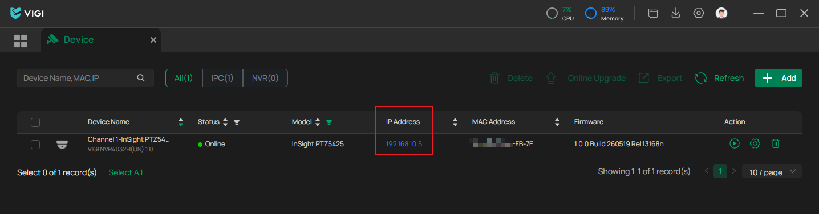The width and height of the screenshot is (819, 214).
Task: Click the Channel 1-InSight PTZ54… device name
Action: pyautogui.click(x=129, y=139)
